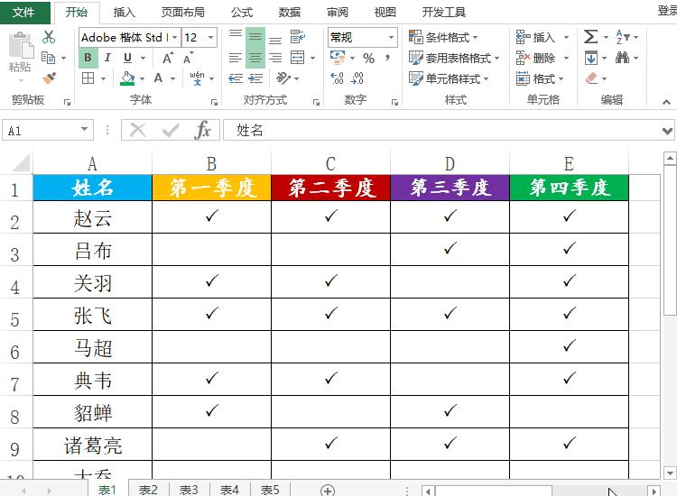The image size is (677, 496).
Task: Open 条件格式 conditional formatting
Action: 443,38
